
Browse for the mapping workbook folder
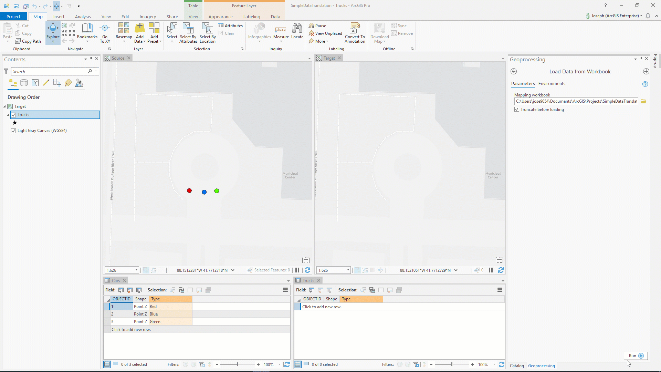(x=643, y=101)
